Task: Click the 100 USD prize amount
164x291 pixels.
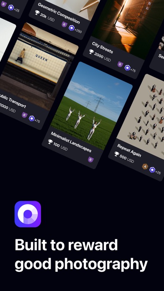Action: [61, 146]
